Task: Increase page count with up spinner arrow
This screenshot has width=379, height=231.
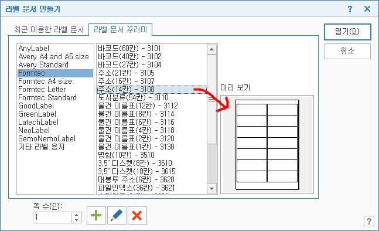Action: pos(77,215)
